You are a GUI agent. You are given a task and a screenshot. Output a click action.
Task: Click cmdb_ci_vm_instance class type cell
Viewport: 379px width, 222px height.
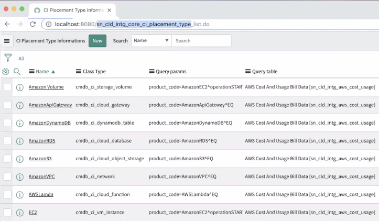point(100,212)
